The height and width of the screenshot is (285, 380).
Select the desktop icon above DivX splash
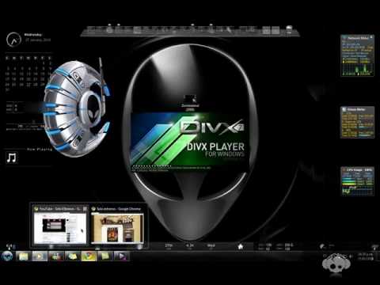click(x=190, y=103)
